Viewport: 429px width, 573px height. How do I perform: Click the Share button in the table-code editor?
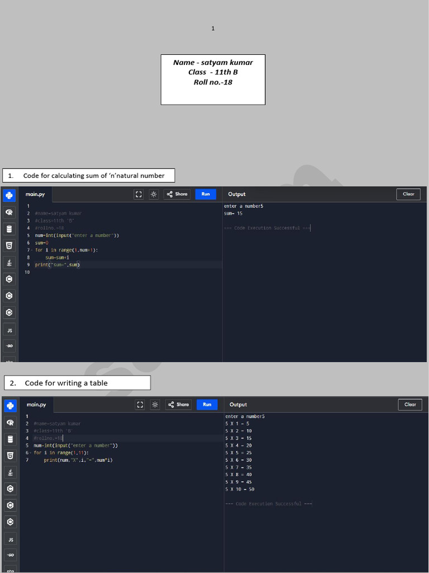178,405
